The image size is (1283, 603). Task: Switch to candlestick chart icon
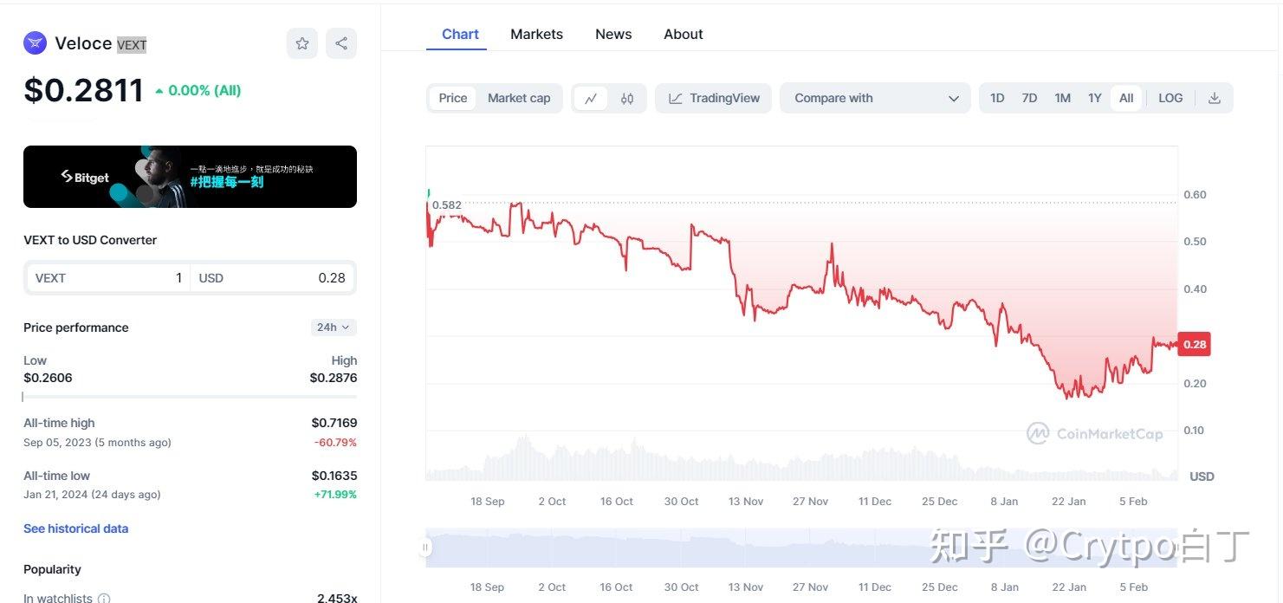[x=627, y=98]
